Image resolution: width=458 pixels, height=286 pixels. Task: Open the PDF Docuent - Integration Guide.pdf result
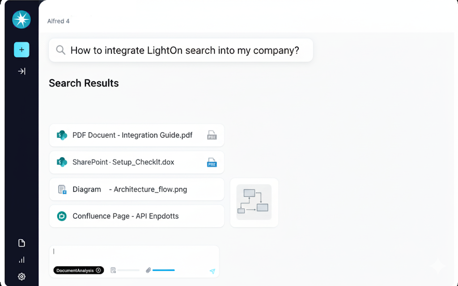137,135
